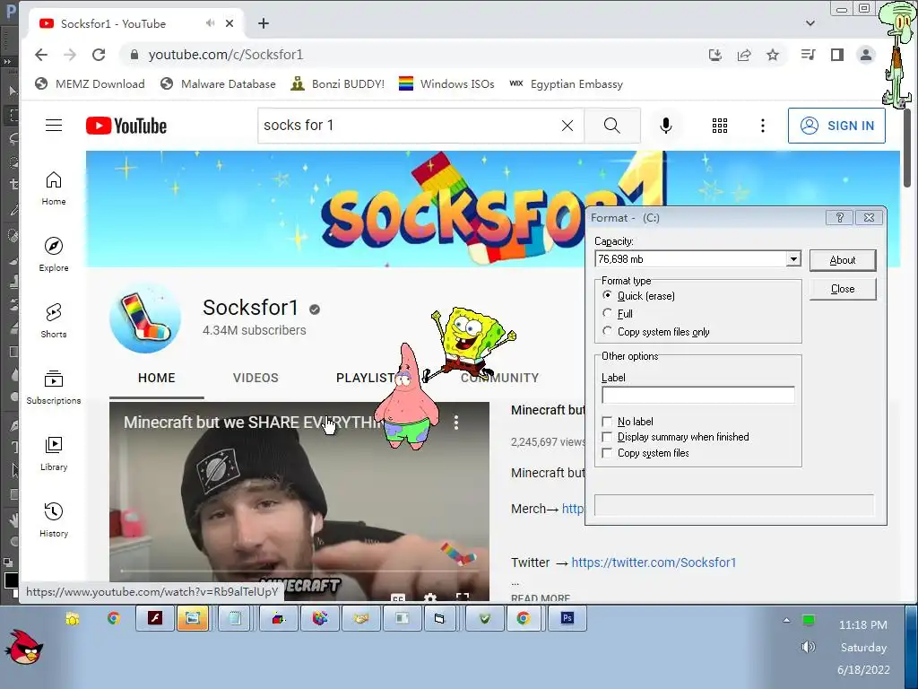Open Windows ISOs bookmark
Viewport: 918px width, 689px height.
tap(446, 83)
